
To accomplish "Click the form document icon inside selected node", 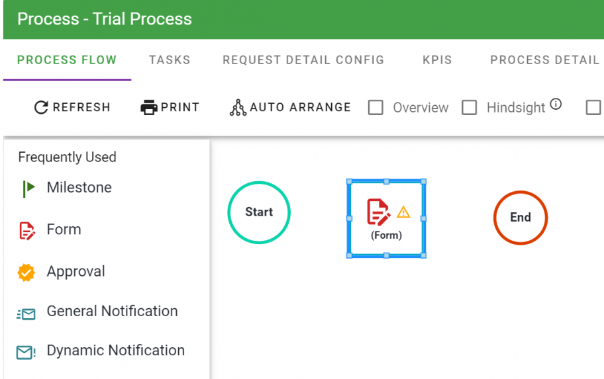I will tap(379, 212).
